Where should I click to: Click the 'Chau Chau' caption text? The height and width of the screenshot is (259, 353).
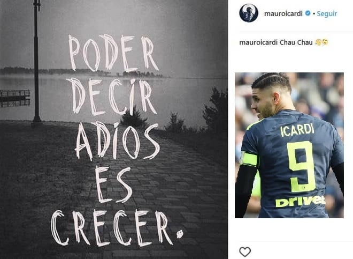tap(296, 42)
